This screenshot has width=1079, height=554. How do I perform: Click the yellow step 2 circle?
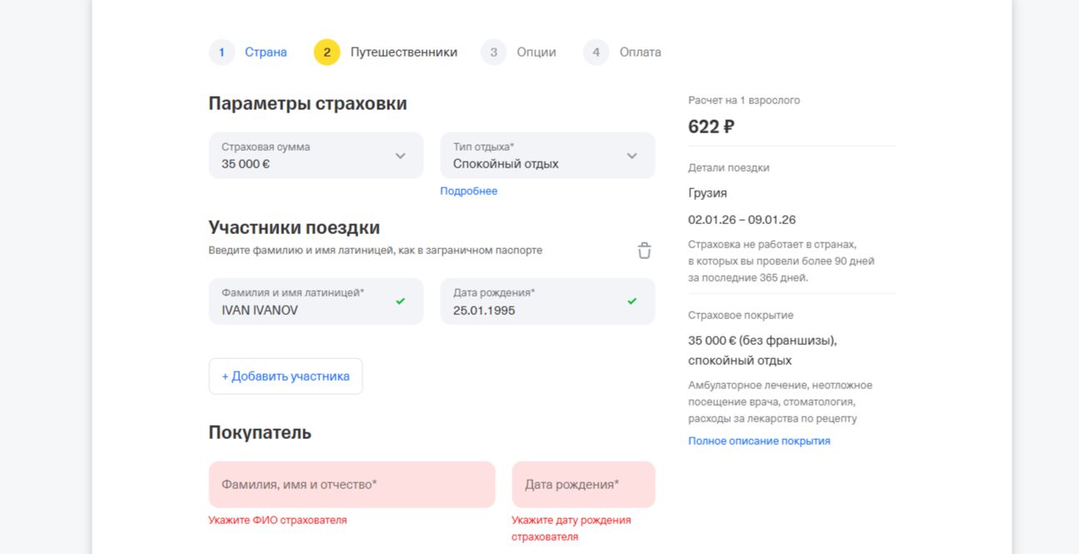point(327,52)
